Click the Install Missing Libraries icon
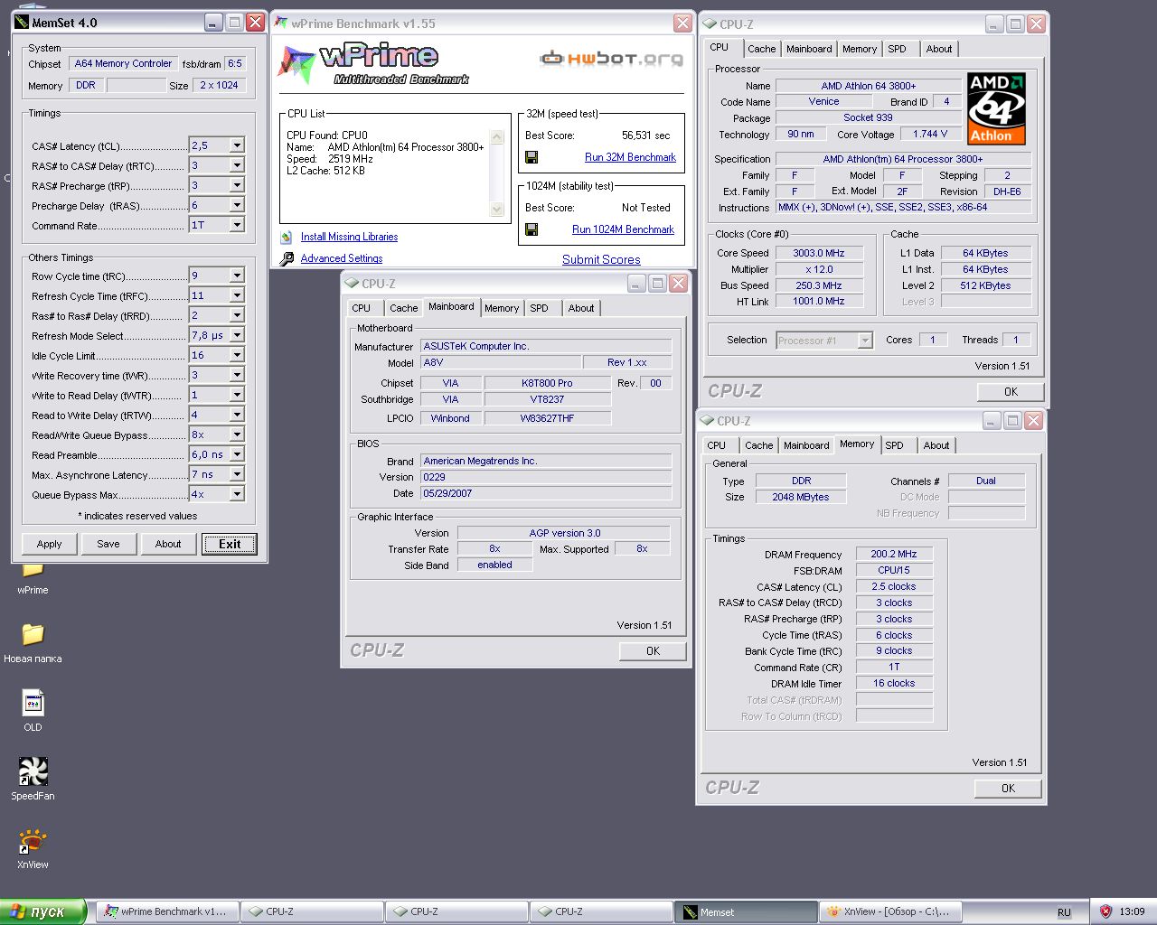The image size is (1157, 925). coord(287,237)
